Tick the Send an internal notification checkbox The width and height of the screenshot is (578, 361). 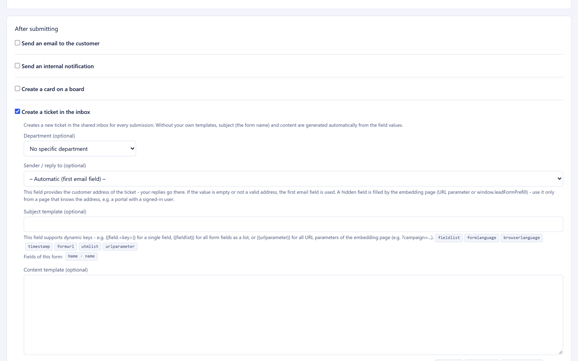pos(17,66)
